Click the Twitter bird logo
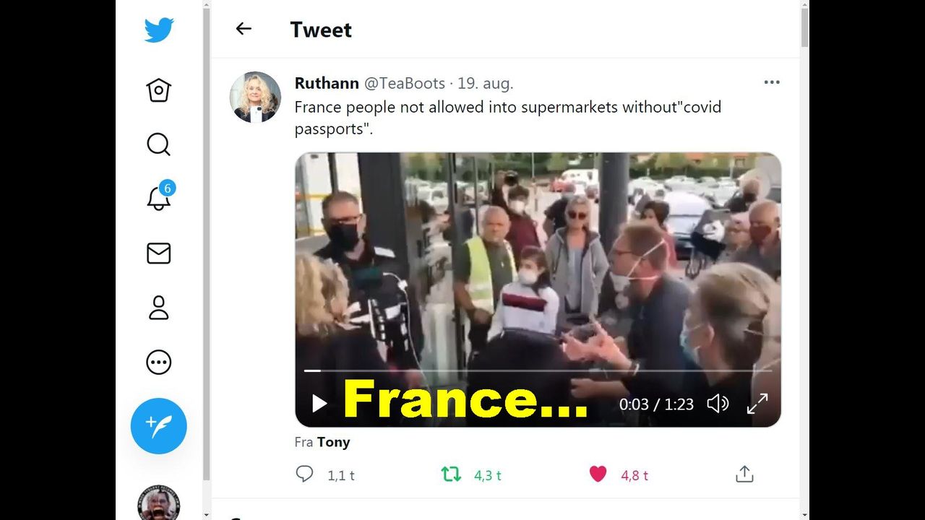925x520 pixels. pyautogui.click(x=159, y=30)
